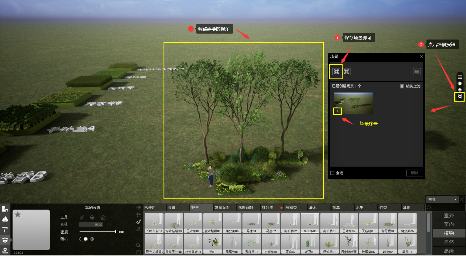Switch to the 落叶阔叶 tab
The height and width of the screenshot is (256, 466).
tap(248, 208)
